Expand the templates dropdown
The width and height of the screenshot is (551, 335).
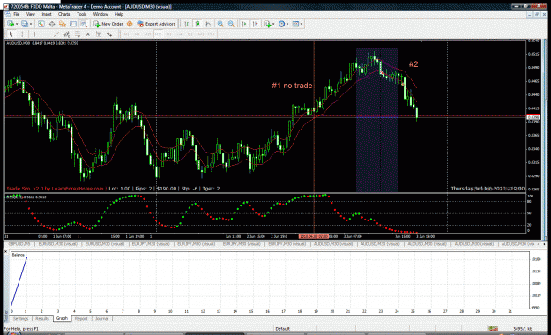302,24
